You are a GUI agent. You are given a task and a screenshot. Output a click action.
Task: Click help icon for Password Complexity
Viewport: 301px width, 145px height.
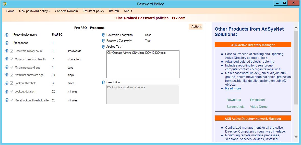coord(103,41)
